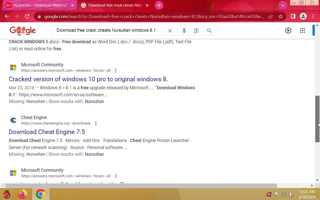Open Cracked version of windows 10 result
320x200 pixels.
tap(88, 79)
